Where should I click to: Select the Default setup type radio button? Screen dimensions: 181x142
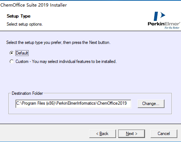[x=12, y=53]
